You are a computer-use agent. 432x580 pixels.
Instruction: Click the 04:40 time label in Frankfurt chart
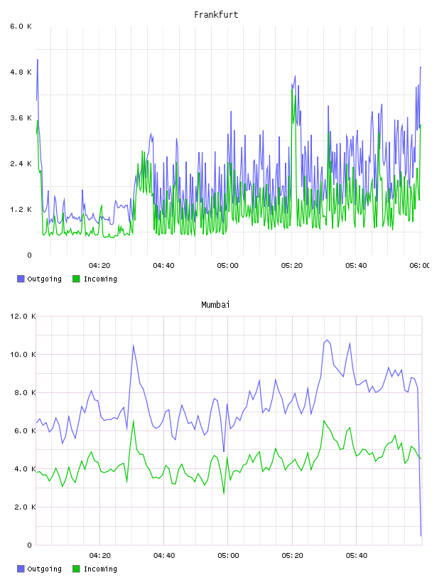[163, 266]
